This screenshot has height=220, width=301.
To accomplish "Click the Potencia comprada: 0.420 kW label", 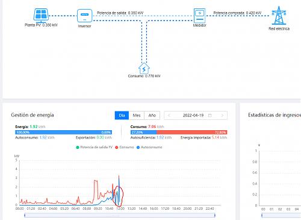I will [237, 13].
